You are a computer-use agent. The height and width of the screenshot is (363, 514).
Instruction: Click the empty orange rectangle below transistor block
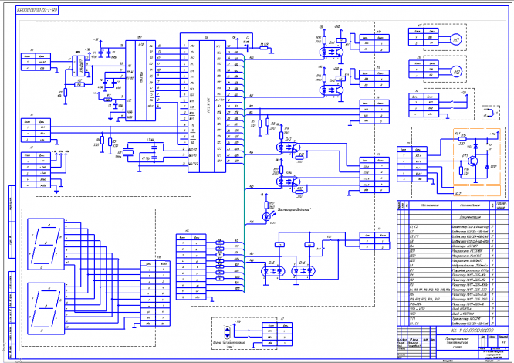(x=477, y=191)
